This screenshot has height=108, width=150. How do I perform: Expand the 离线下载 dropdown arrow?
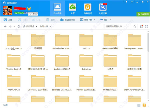coord(94,20)
